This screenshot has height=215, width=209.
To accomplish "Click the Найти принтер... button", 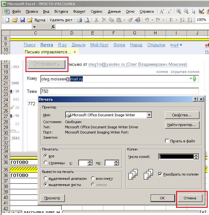I will coord(182,125).
